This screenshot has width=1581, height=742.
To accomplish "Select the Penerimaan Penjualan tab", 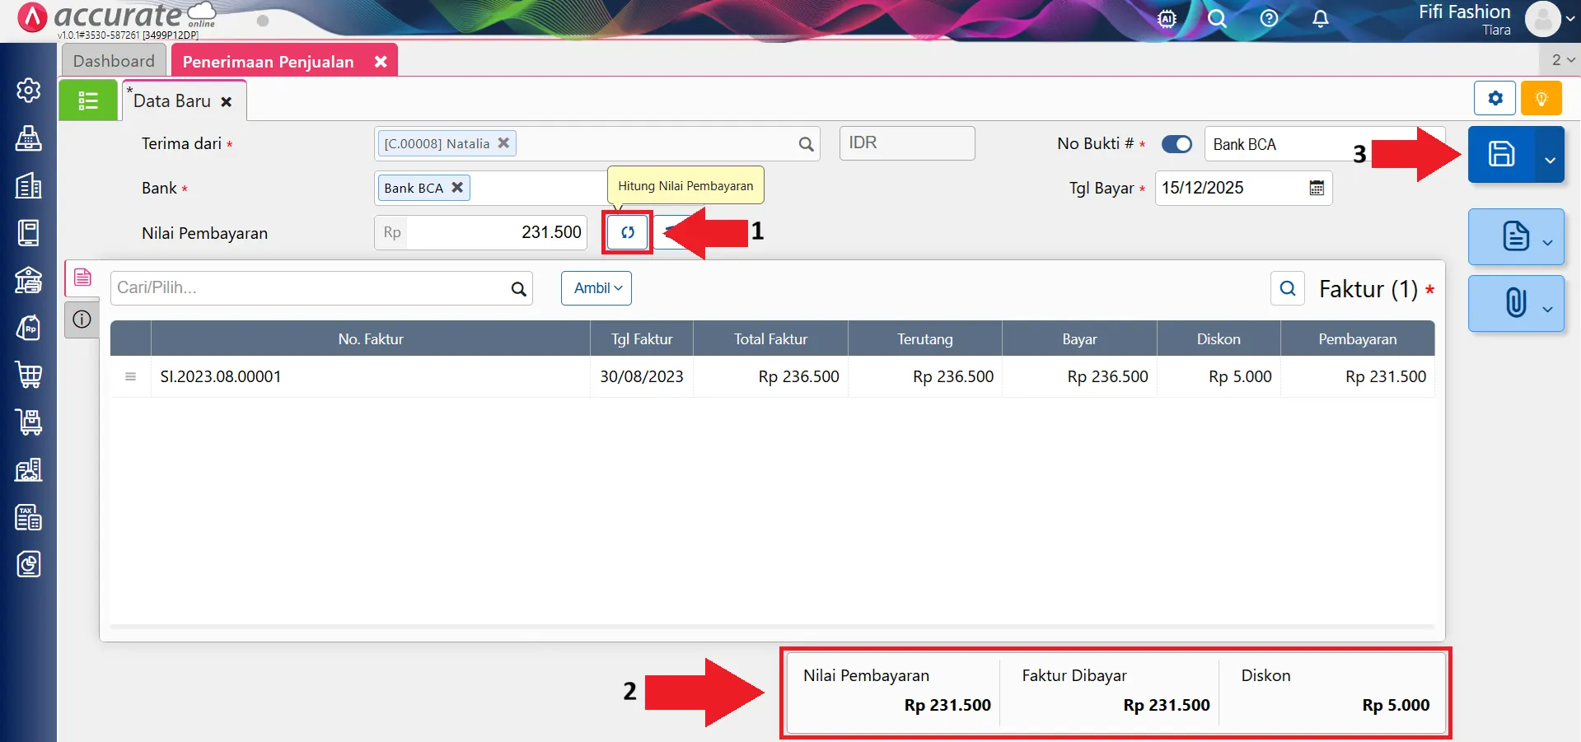I will pyautogui.click(x=268, y=62).
